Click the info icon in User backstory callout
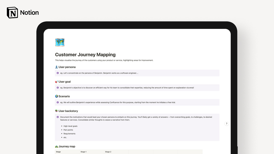274x154 pixels. click(x=58, y=117)
